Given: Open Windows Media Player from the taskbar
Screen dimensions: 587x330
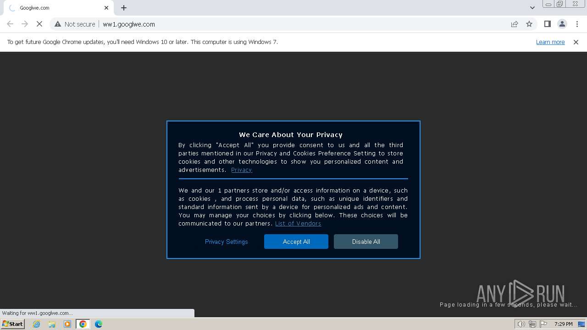Looking at the screenshot, I should pyautogui.click(x=67, y=324).
